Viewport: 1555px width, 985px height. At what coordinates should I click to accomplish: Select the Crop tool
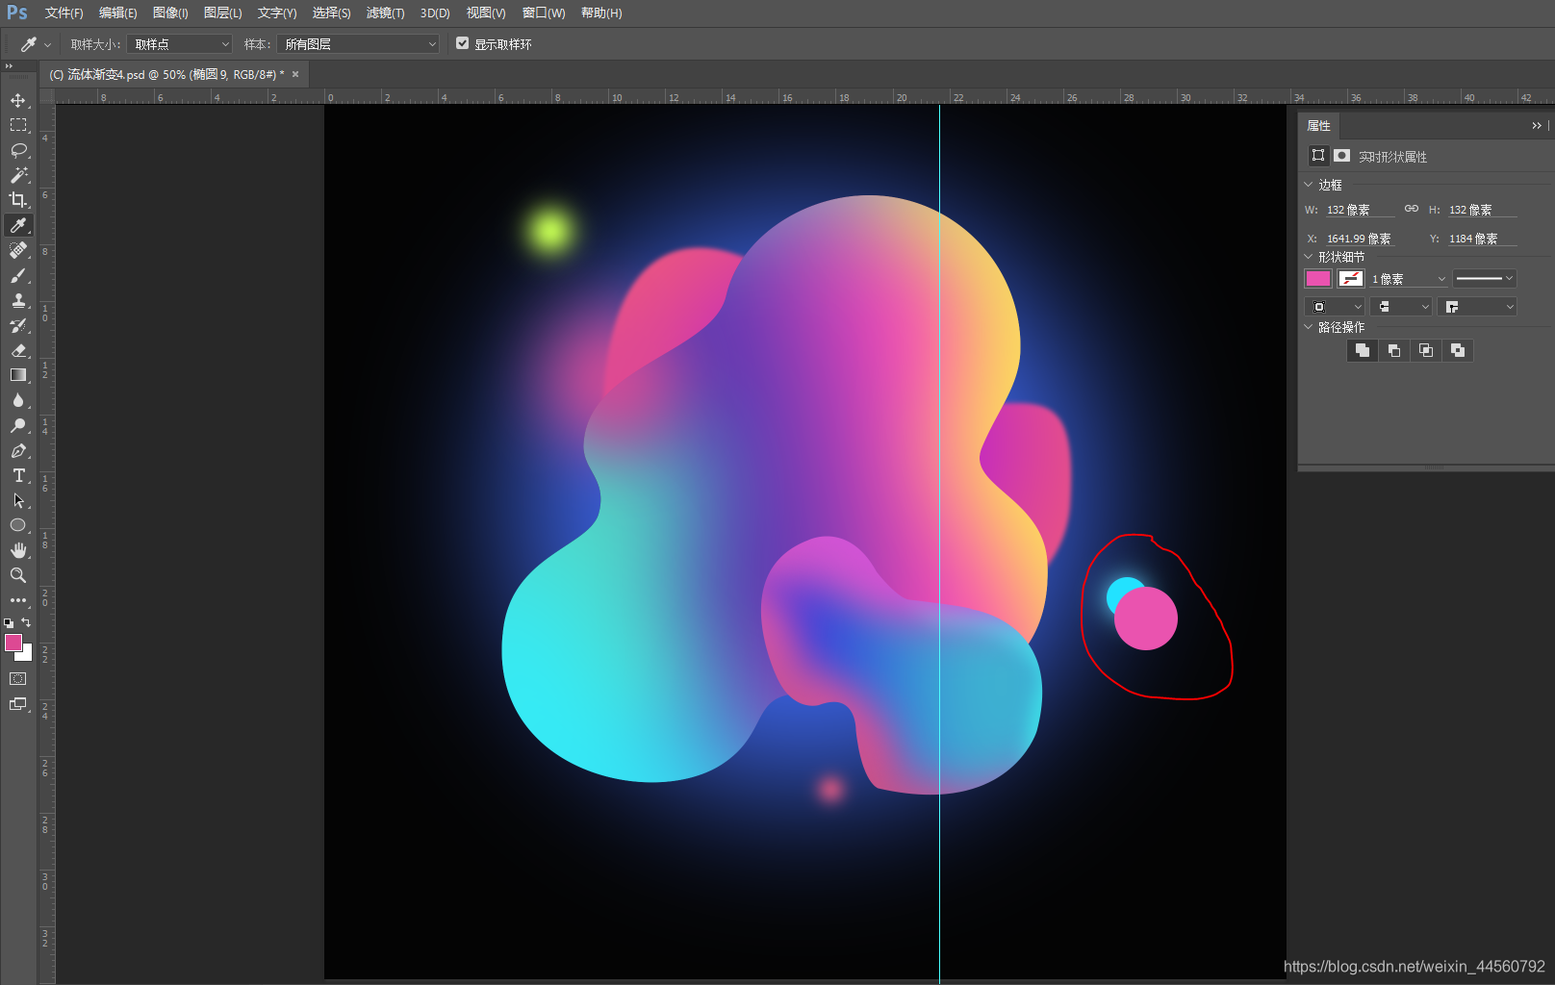pos(18,200)
